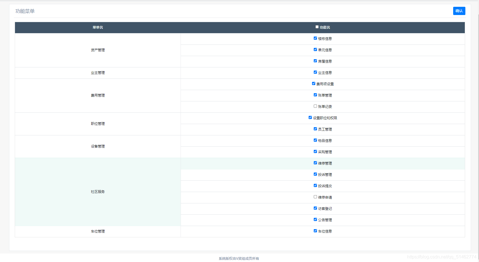Click the 菜单名 column header
This screenshot has height=262, width=479.
pyautogui.click(x=98, y=27)
